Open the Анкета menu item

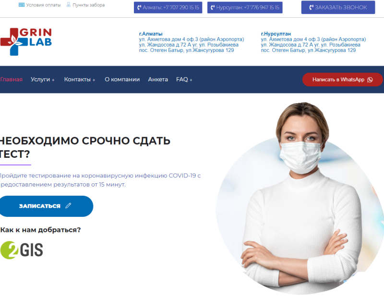click(158, 79)
